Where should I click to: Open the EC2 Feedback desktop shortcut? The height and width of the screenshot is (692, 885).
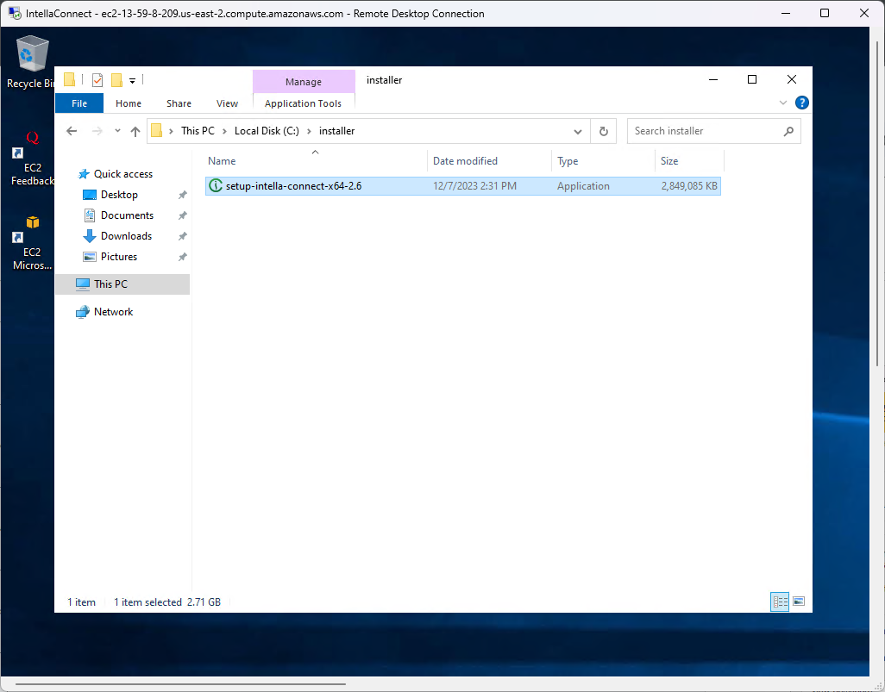[x=32, y=158]
